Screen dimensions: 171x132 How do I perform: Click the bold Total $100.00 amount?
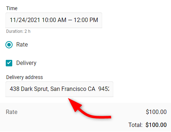point(156,125)
